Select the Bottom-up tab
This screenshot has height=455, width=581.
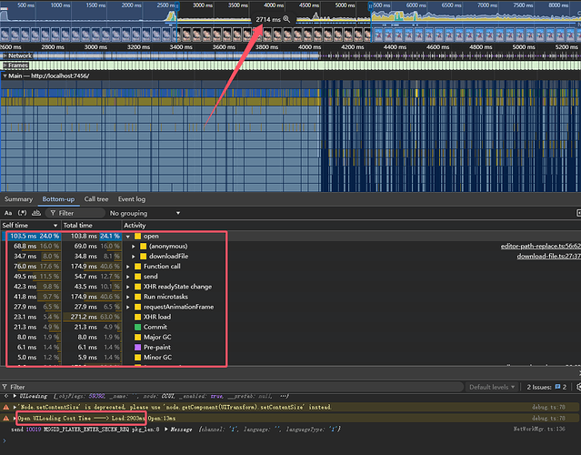coord(58,199)
